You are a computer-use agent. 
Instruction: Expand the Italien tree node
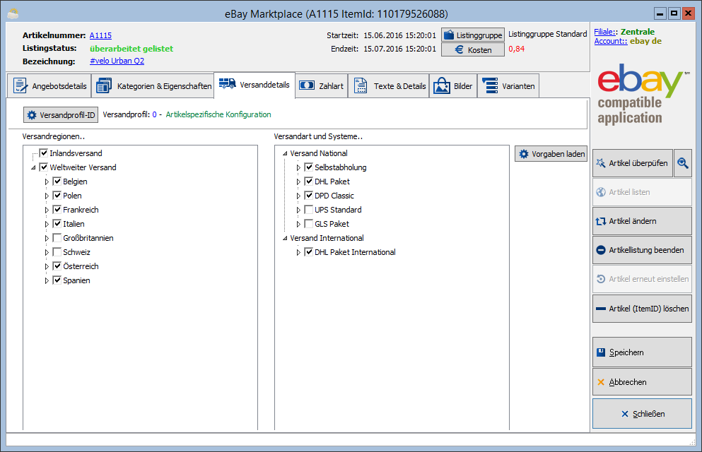coord(47,224)
